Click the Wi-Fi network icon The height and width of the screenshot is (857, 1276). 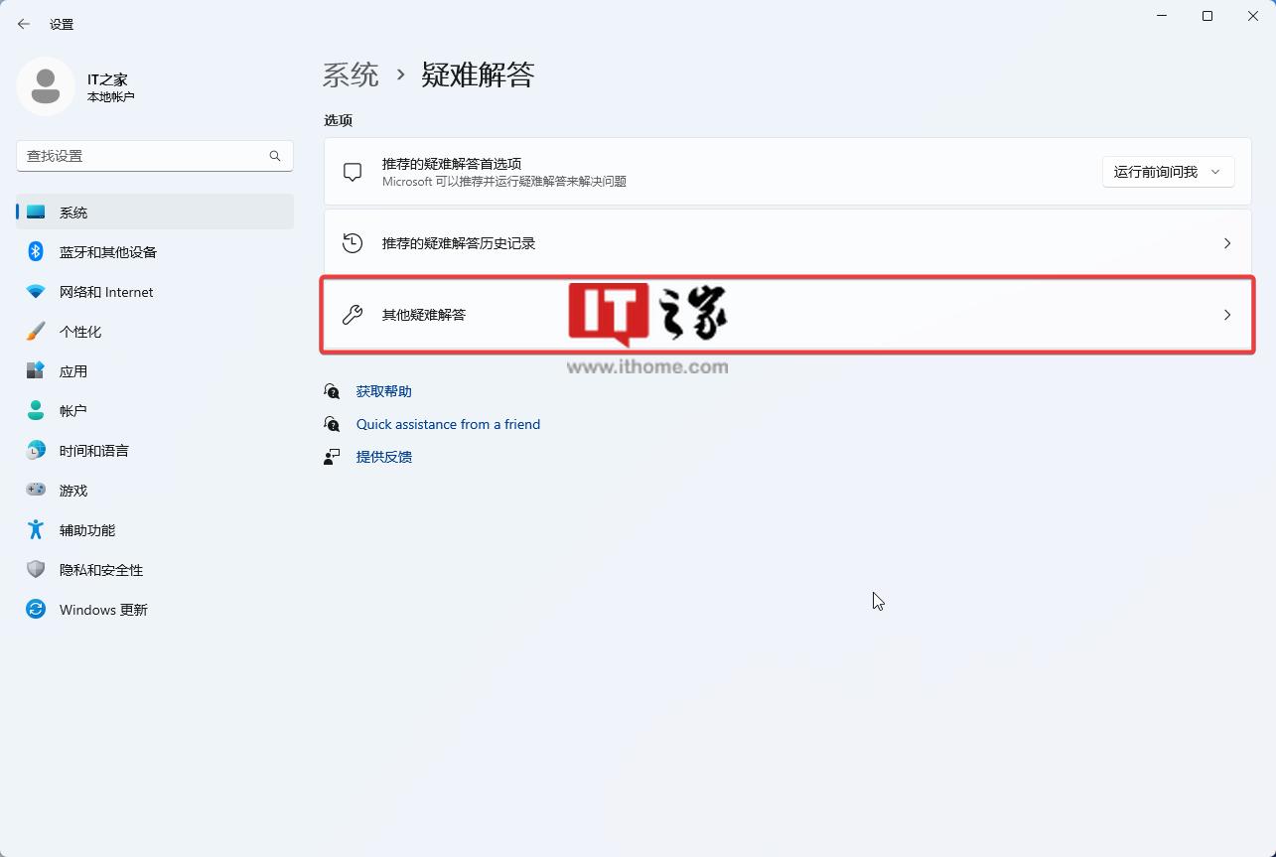[x=36, y=292]
